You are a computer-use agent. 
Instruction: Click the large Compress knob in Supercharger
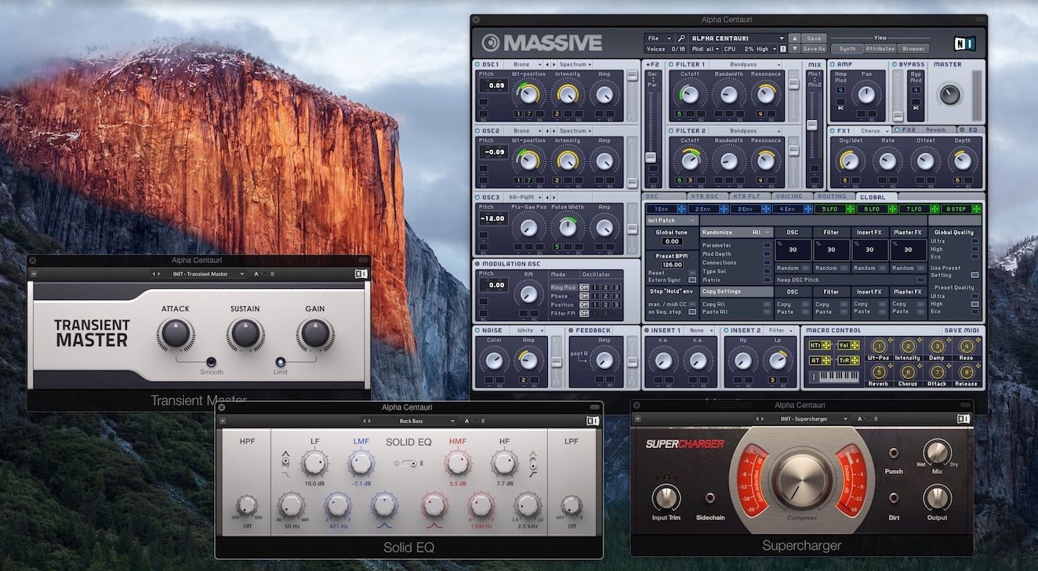(x=801, y=480)
